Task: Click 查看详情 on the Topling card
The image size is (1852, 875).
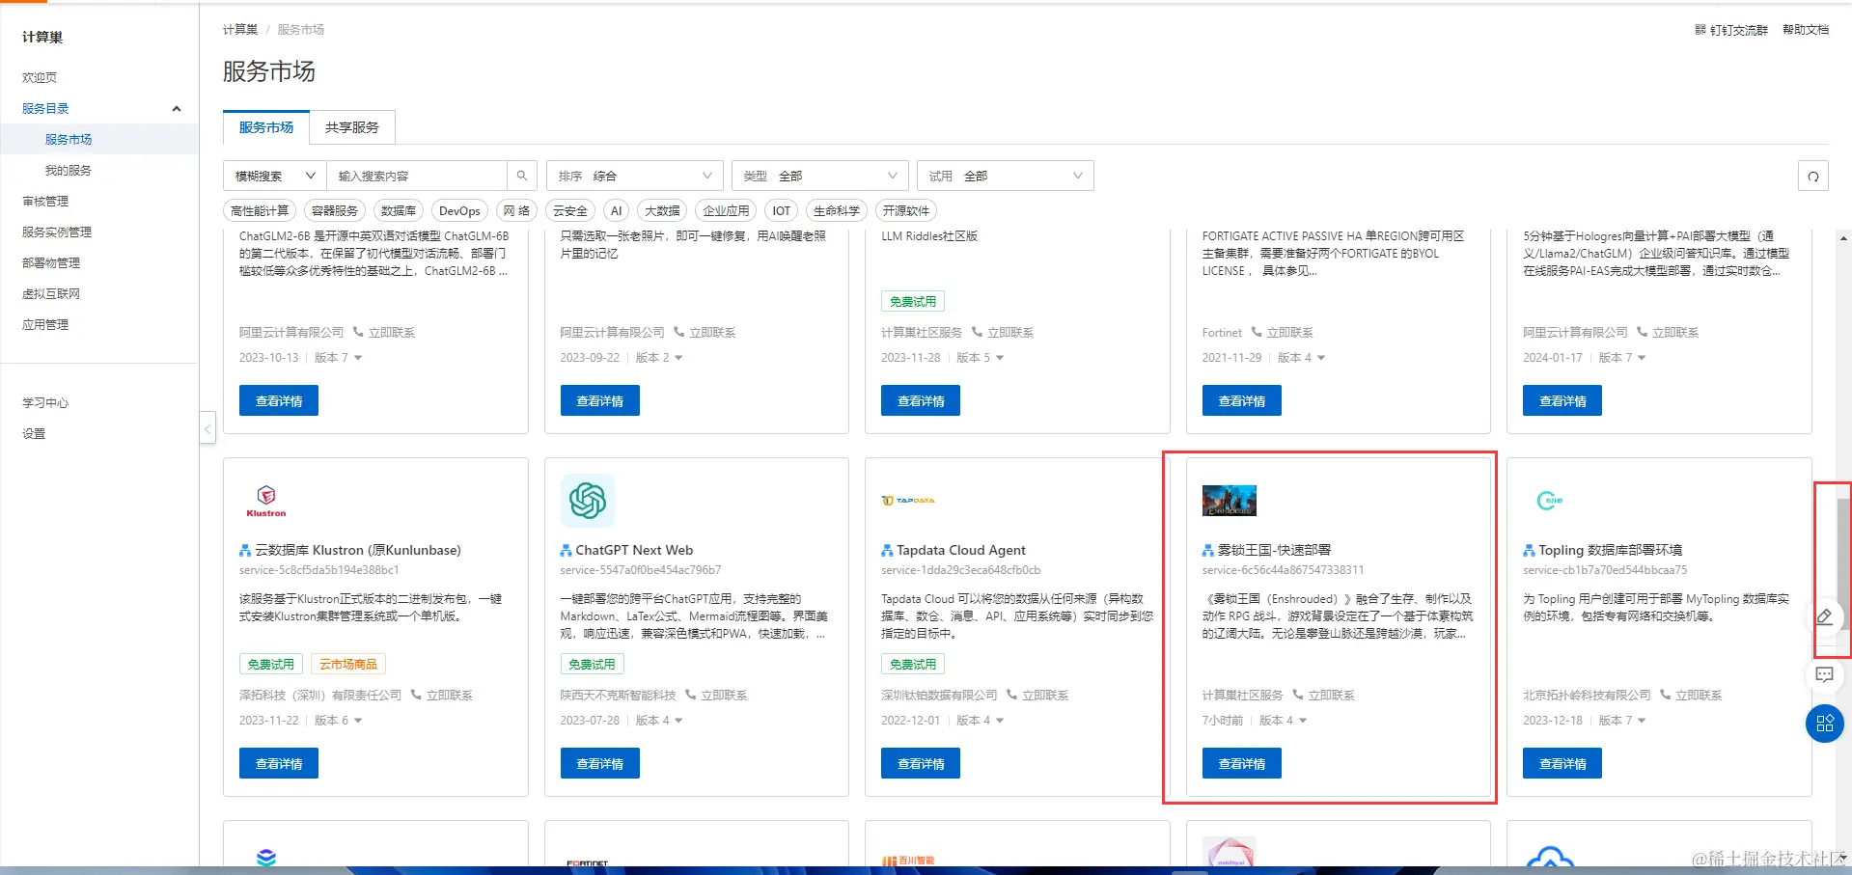Action: (1562, 763)
